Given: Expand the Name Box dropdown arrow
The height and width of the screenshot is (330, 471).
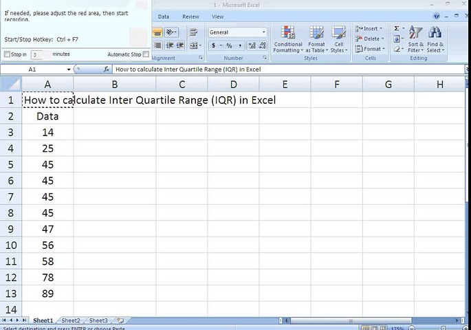Looking at the screenshot, I should point(69,69).
